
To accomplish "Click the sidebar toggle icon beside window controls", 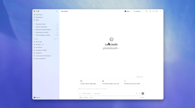I will point(57,11).
